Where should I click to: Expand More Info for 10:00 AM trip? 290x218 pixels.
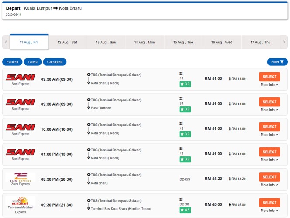[269, 135]
